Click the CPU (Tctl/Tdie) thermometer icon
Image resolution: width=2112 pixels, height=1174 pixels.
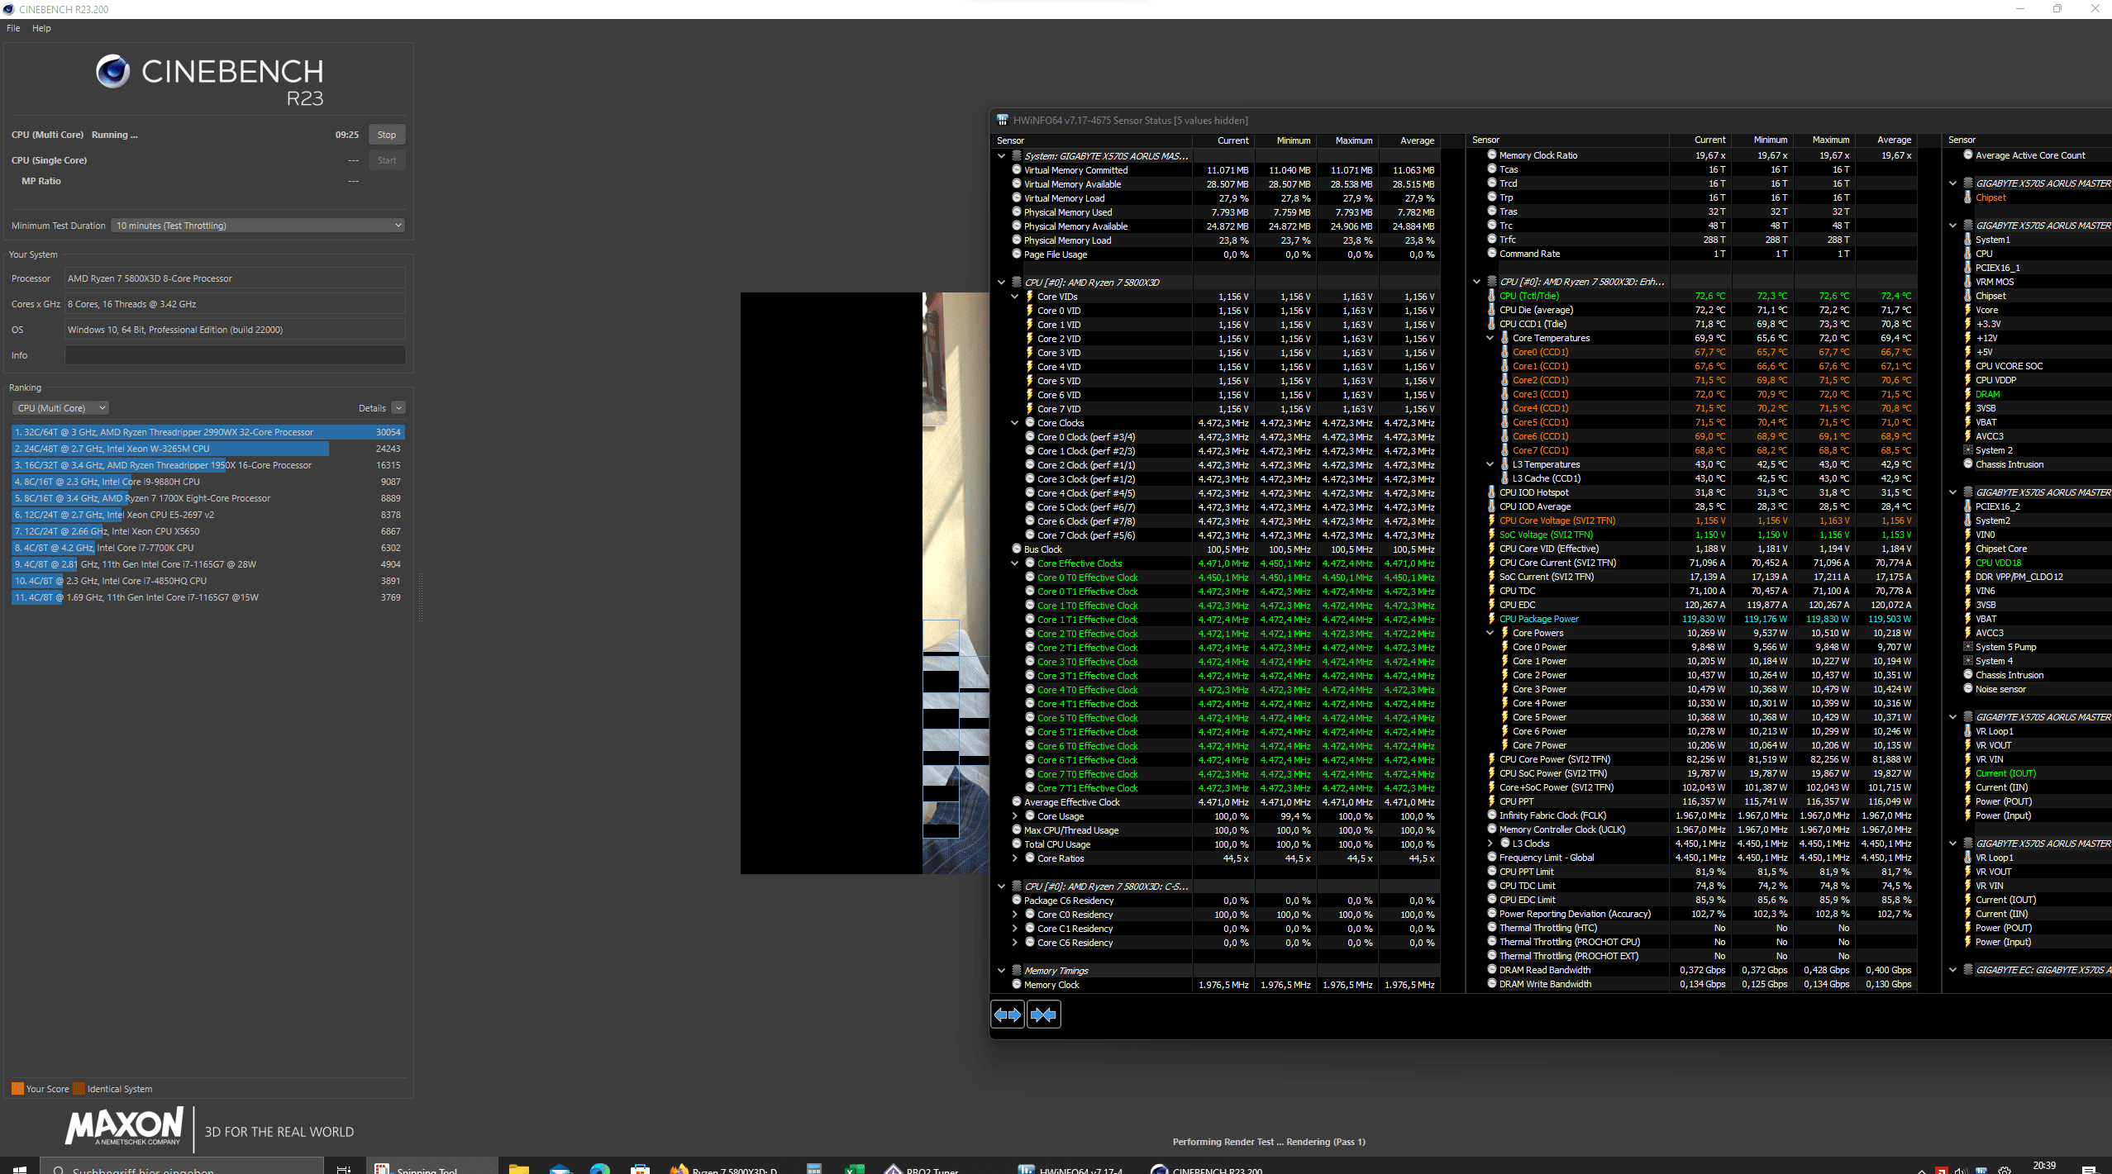point(1492,296)
